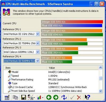
Task: Expand the Reference CPU 1 dropdown
Action: [38, 34]
